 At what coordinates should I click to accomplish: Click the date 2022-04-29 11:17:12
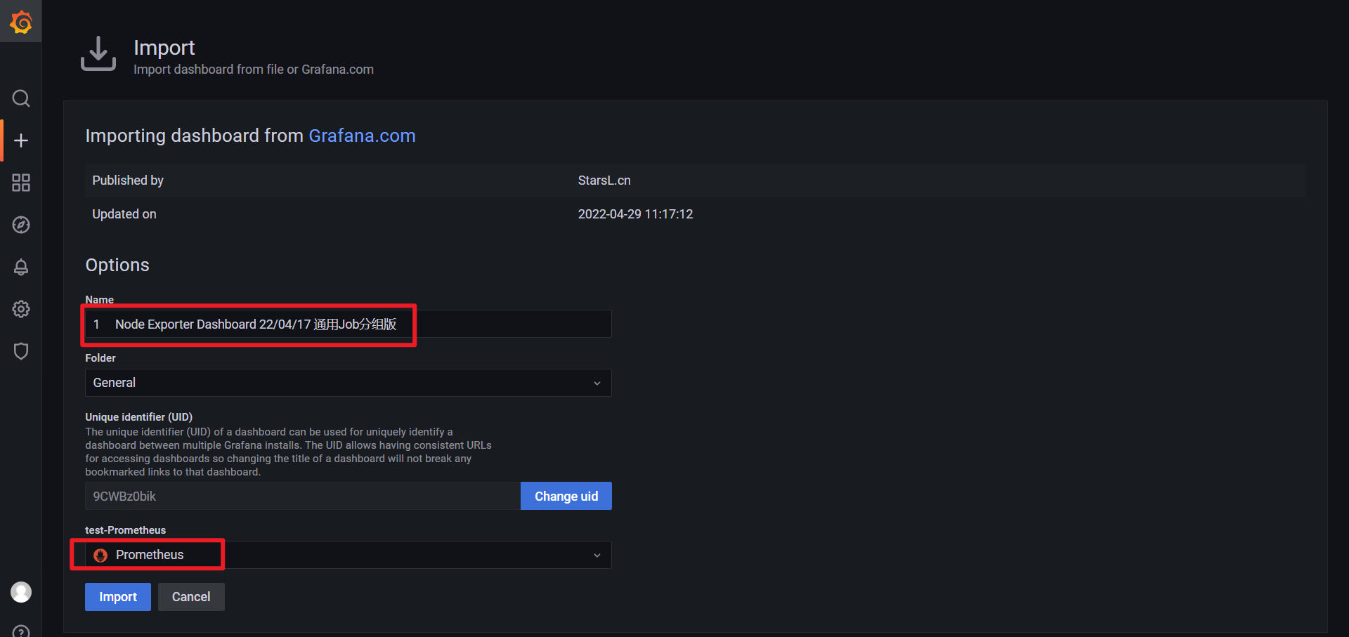coord(635,214)
